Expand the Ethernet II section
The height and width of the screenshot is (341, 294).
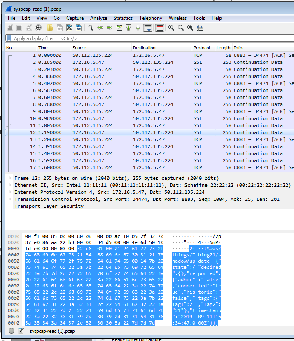(9, 185)
